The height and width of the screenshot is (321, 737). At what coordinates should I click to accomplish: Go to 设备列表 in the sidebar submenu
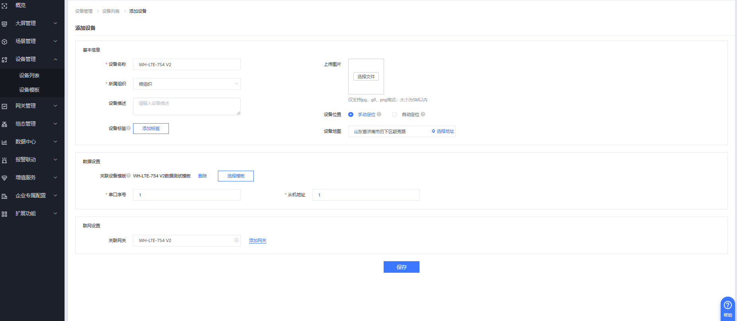(x=29, y=76)
